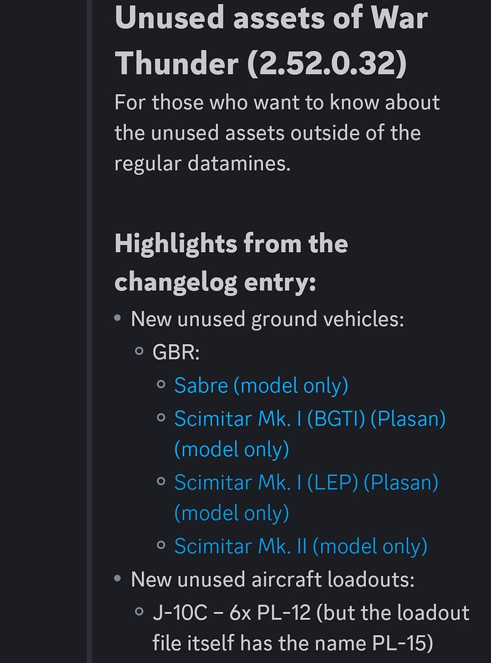Click the hollow bullet beside "GBR:"
This screenshot has width=491, height=663.
pyautogui.click(x=139, y=351)
